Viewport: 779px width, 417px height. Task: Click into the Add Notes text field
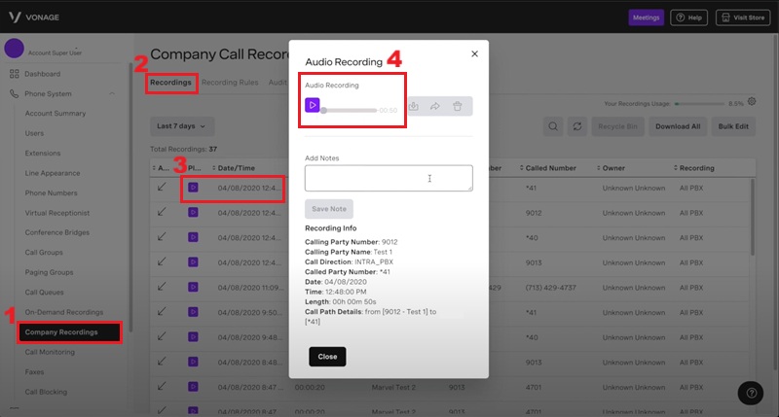[388, 178]
